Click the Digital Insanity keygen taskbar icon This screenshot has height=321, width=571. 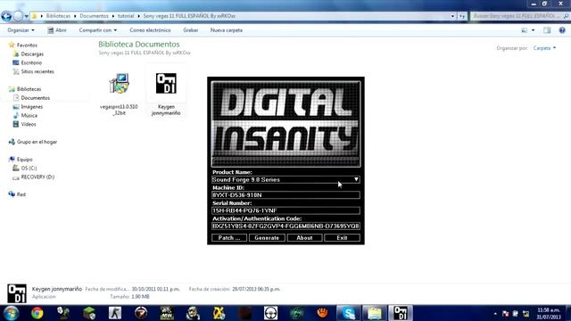401,313
